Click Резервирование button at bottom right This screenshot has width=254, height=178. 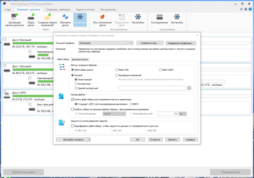[x=231, y=172]
